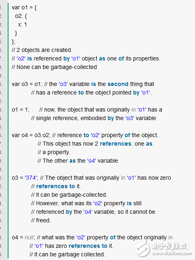Screen dimensions: 195x260
Task: Click the 'x: 1' property line
Action: [x=23, y=25]
